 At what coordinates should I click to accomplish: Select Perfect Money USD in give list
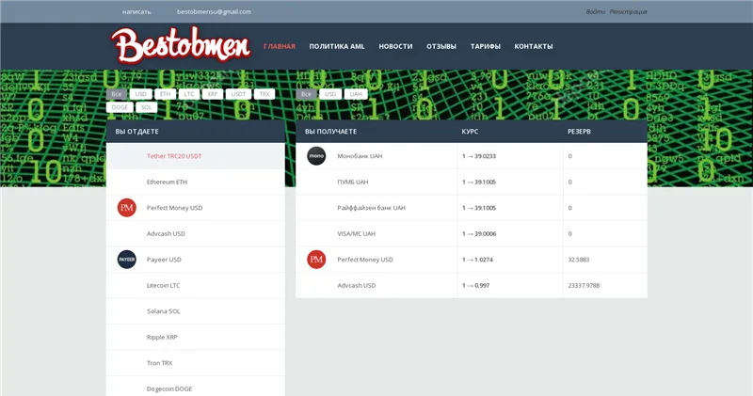click(196, 208)
